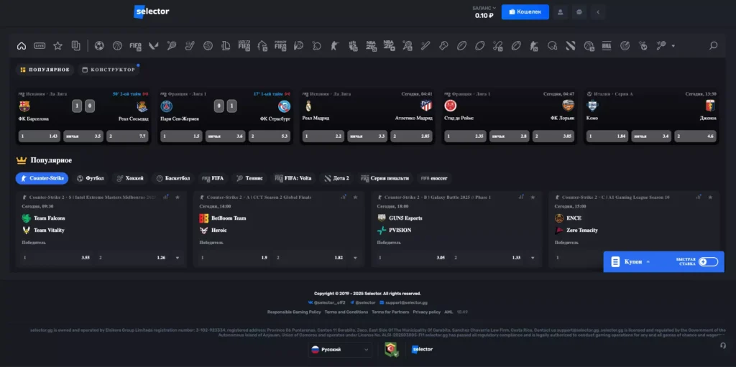Open the Privacy policy link
Viewport: 736px width, 367px height.
click(427, 312)
